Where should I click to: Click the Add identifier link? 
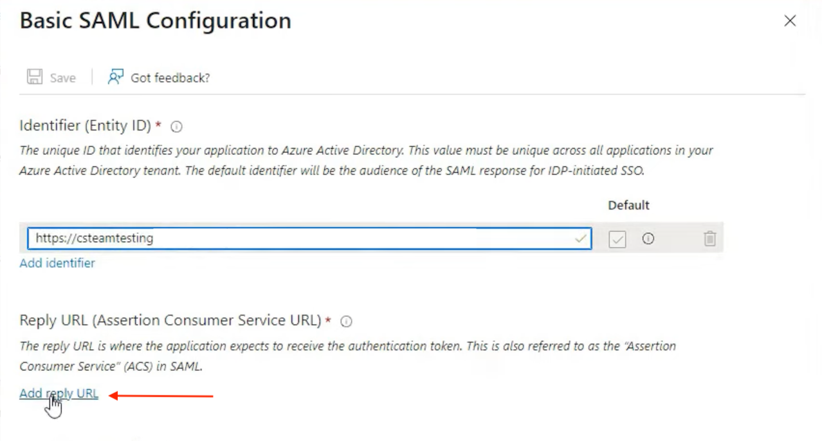57,263
